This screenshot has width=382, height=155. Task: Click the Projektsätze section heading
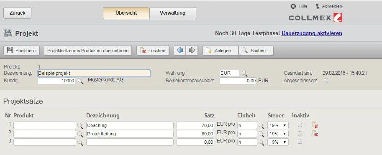pos(23,101)
